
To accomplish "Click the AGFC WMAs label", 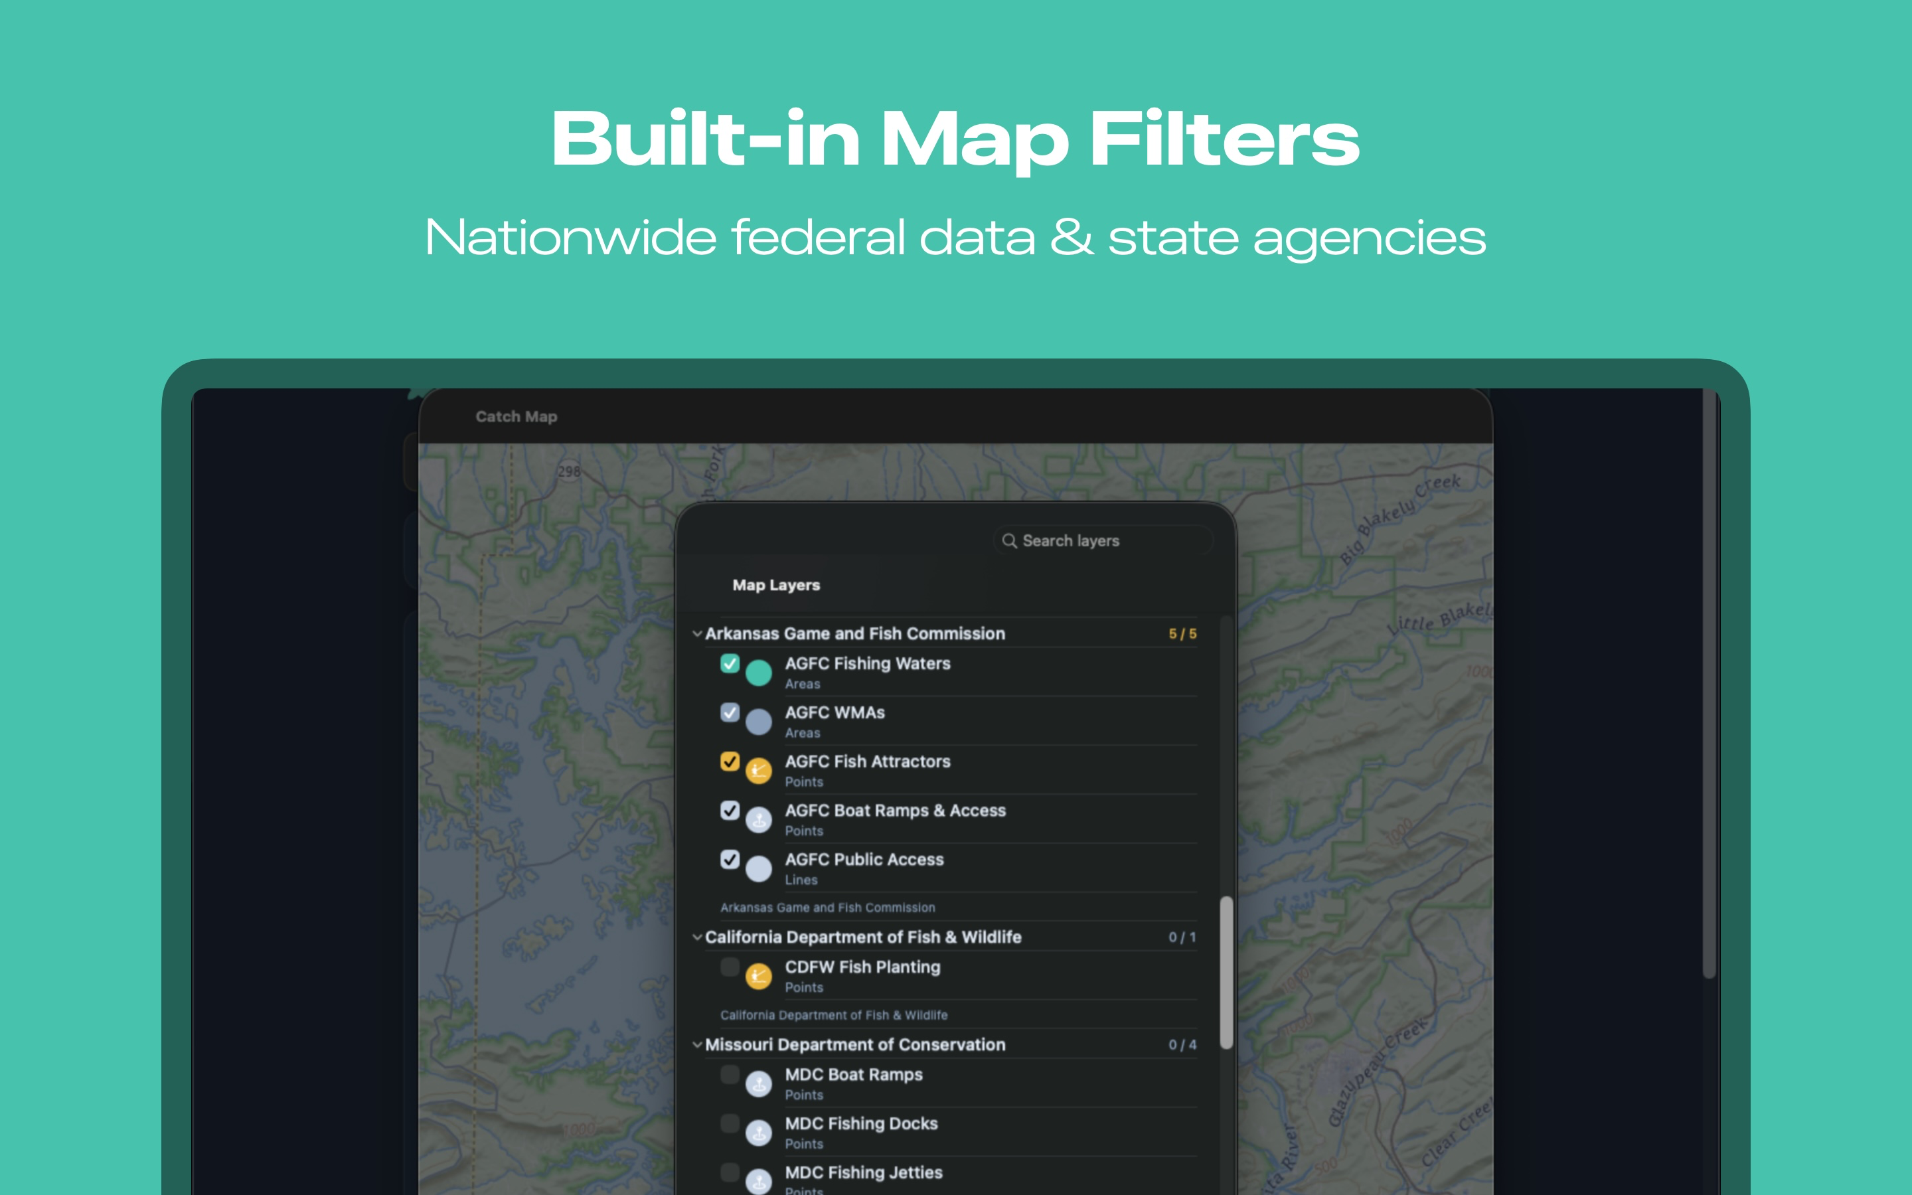I will (835, 713).
